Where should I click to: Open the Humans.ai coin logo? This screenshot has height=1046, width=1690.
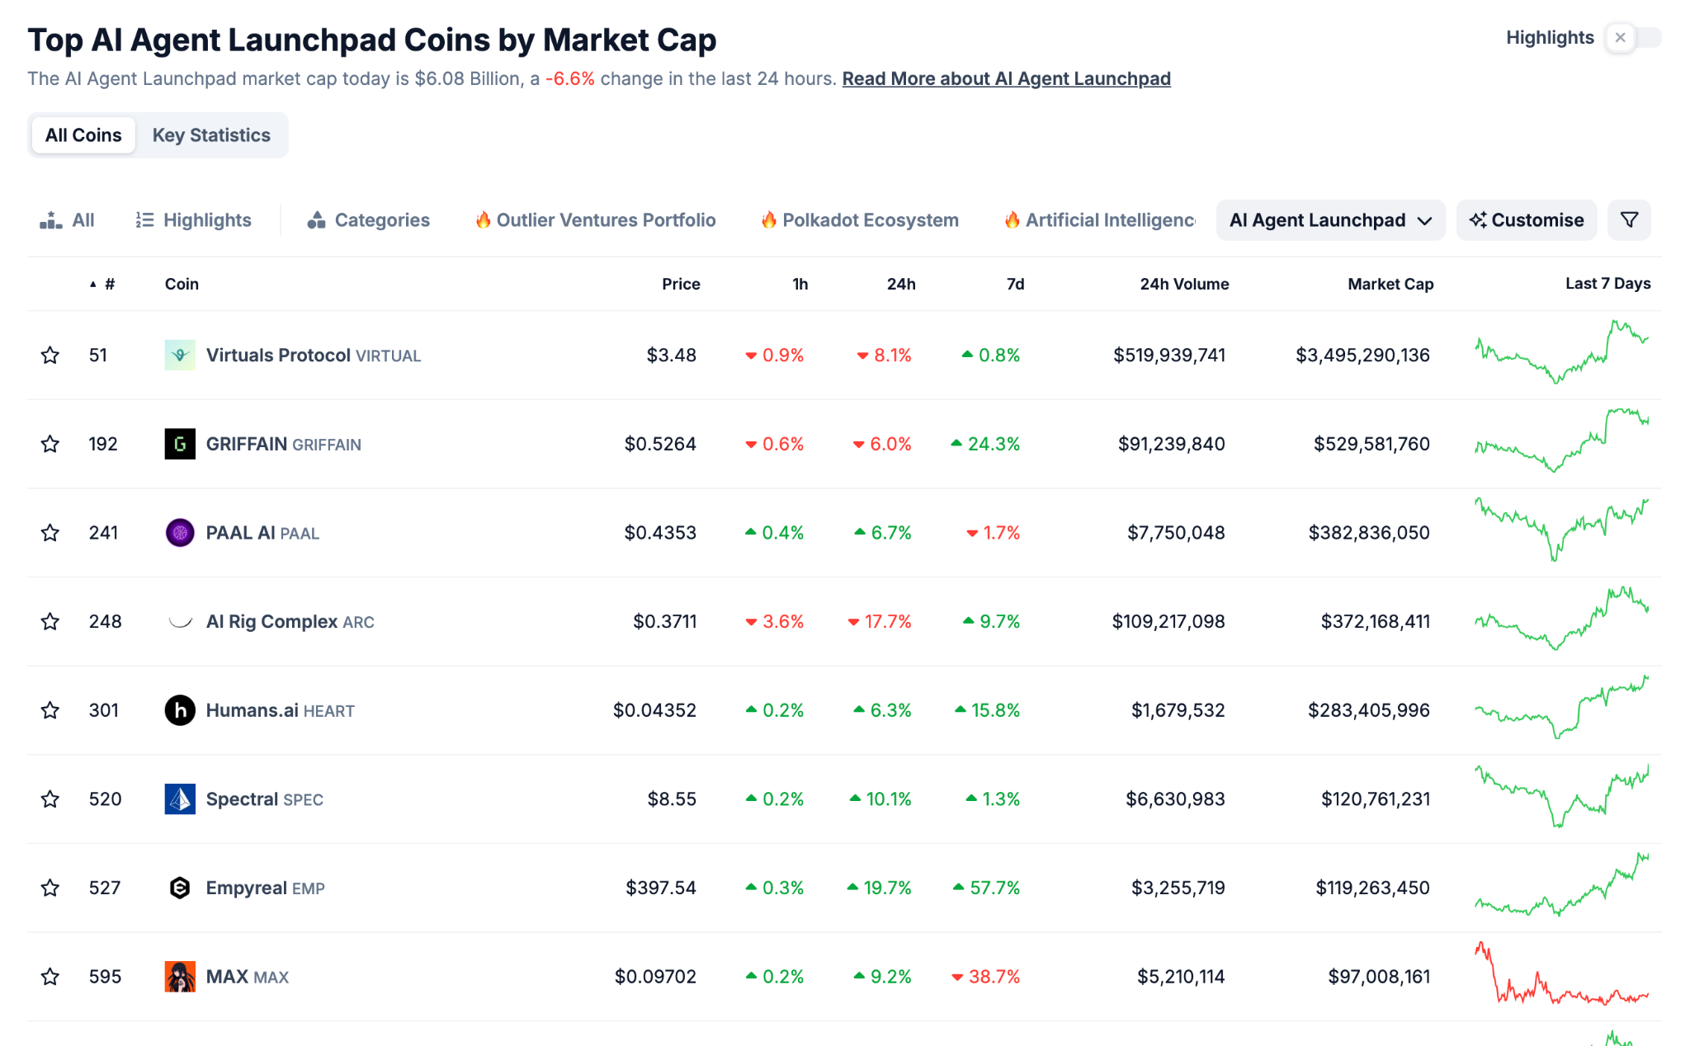(180, 710)
